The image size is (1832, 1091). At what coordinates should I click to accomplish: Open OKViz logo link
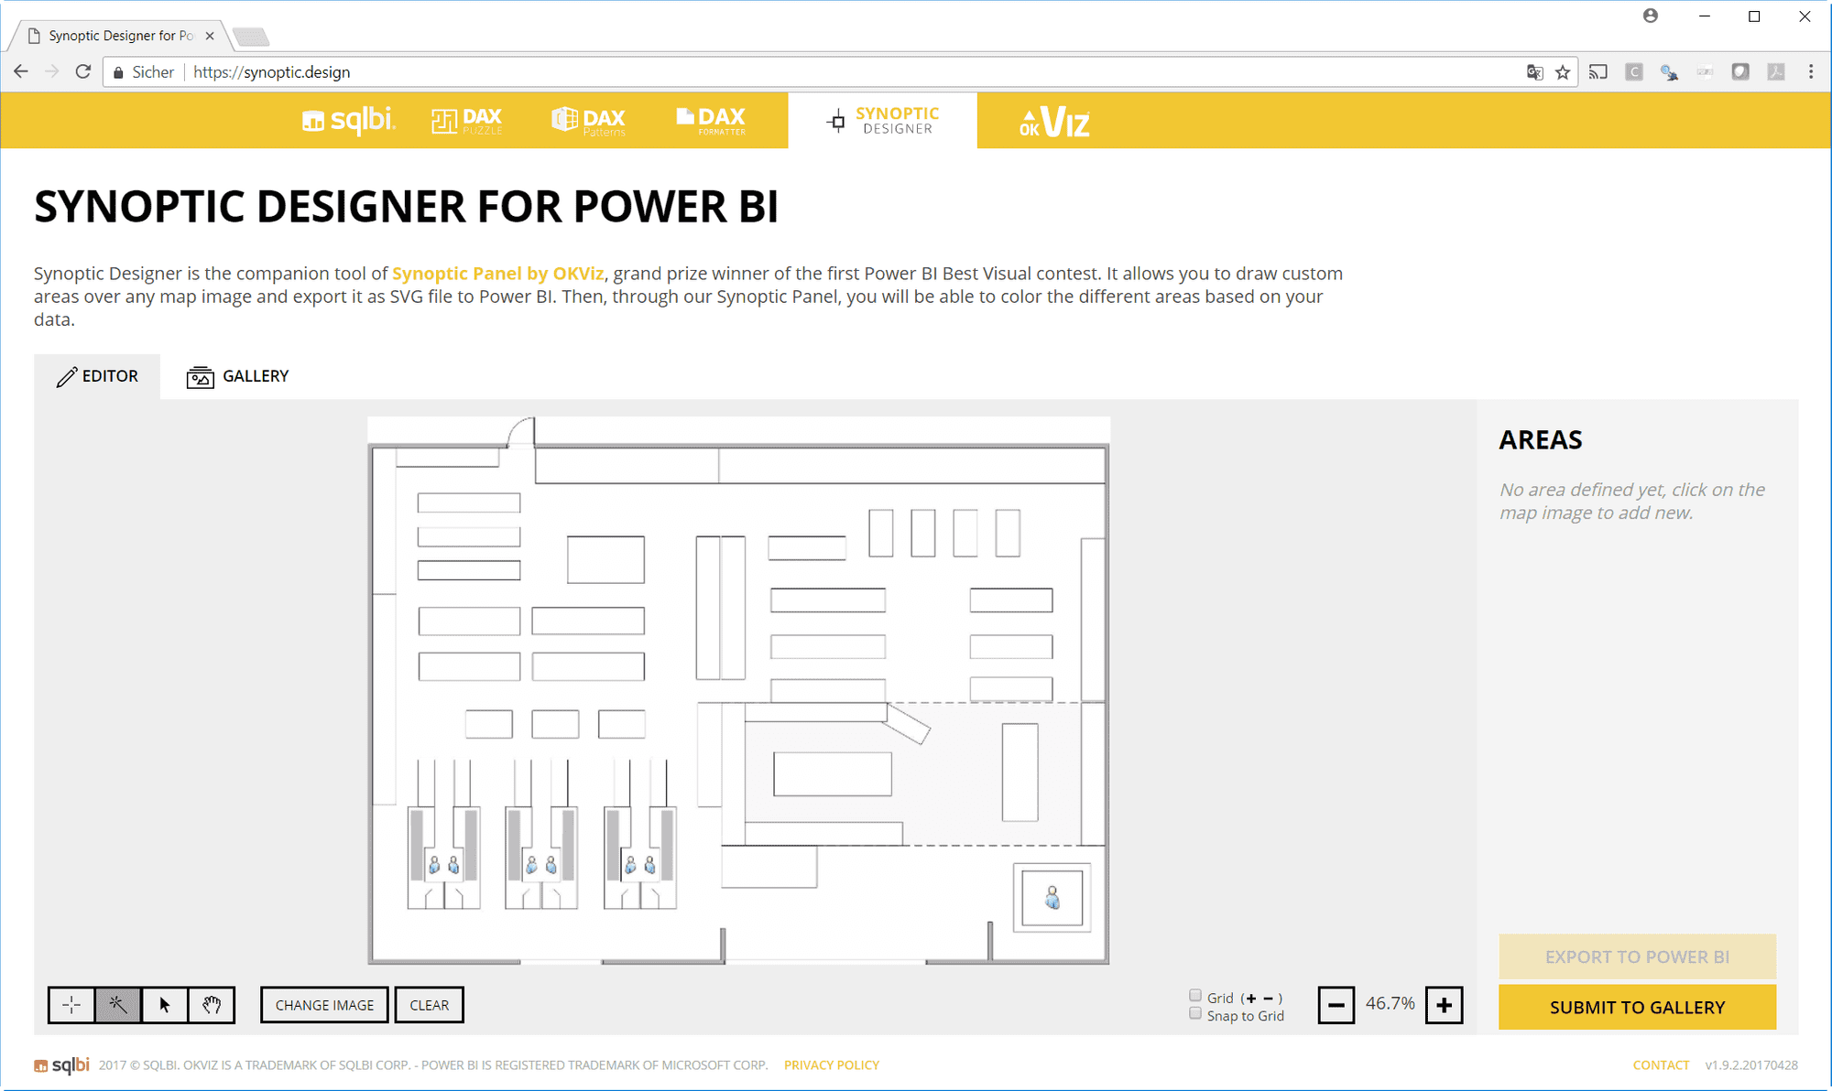[1054, 122]
